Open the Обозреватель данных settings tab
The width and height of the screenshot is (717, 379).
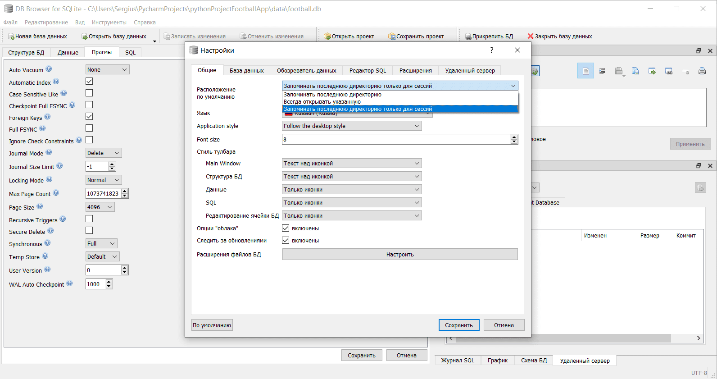click(307, 70)
